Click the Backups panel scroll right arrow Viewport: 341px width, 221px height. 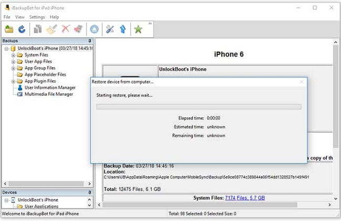pyautogui.click(x=89, y=184)
